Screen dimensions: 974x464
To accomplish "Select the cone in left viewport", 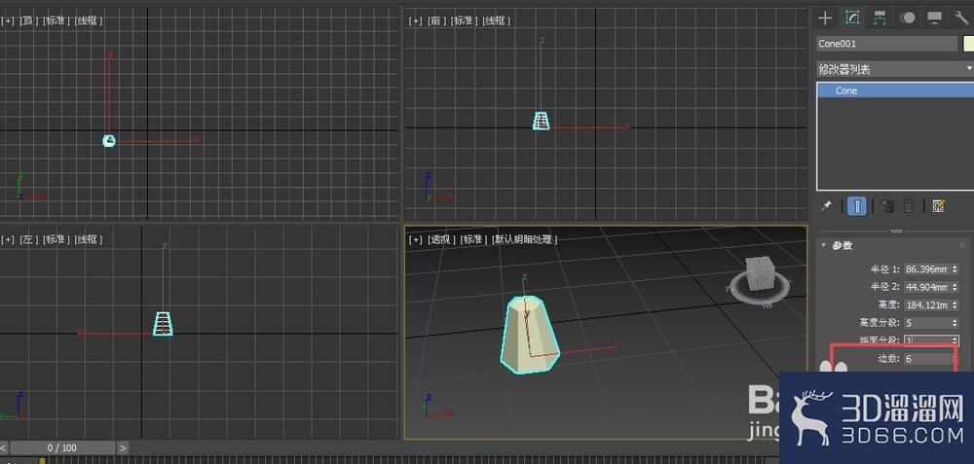I will pos(163,323).
